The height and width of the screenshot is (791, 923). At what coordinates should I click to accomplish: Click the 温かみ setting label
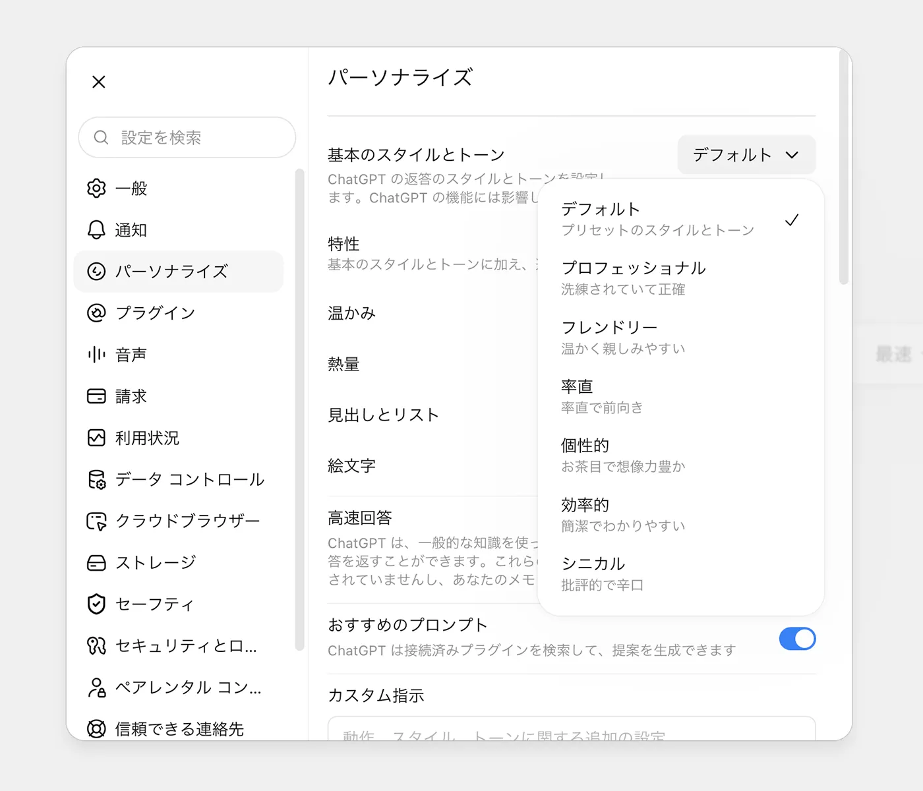pos(351,313)
